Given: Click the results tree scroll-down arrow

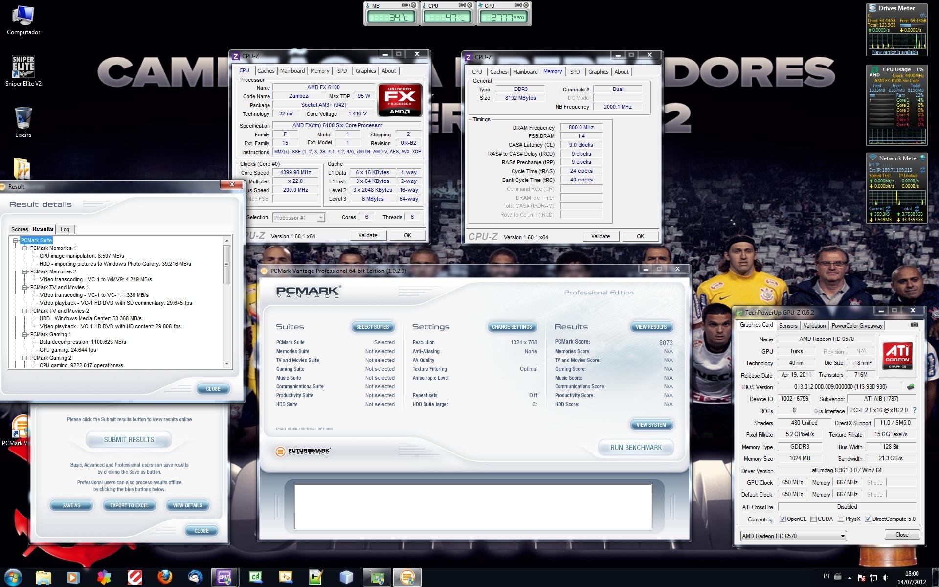Looking at the screenshot, I should click(226, 364).
